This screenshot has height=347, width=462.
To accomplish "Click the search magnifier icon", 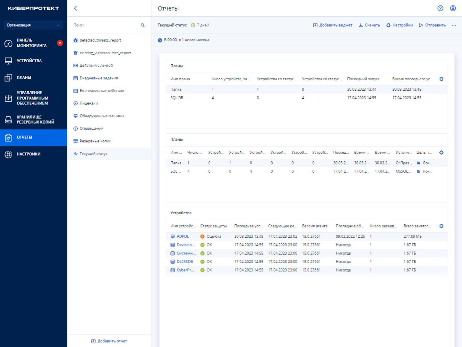I will click(x=142, y=25).
